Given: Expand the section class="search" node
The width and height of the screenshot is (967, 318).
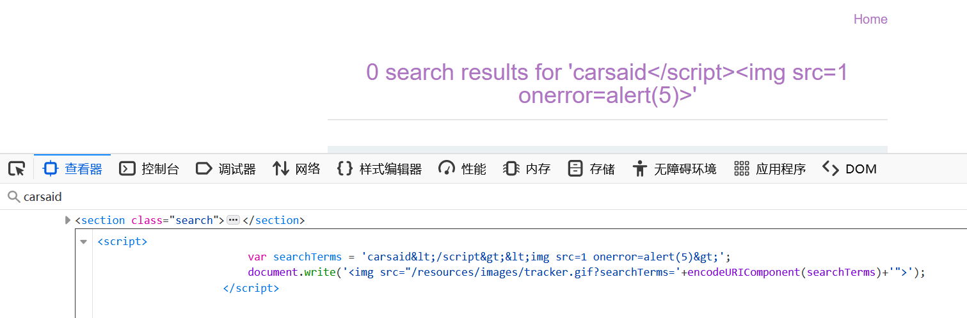Looking at the screenshot, I should coord(68,220).
